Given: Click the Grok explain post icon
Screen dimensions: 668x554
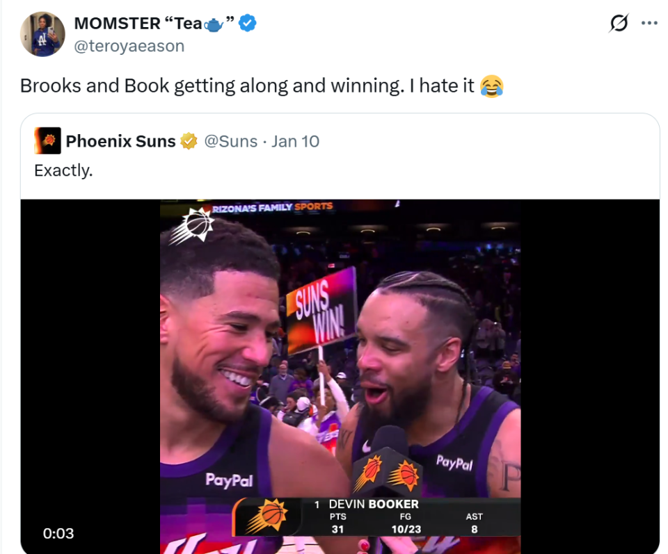Looking at the screenshot, I should 618,24.
